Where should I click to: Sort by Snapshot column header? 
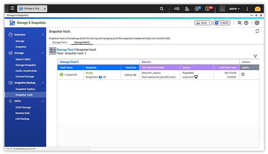[x=102, y=67]
